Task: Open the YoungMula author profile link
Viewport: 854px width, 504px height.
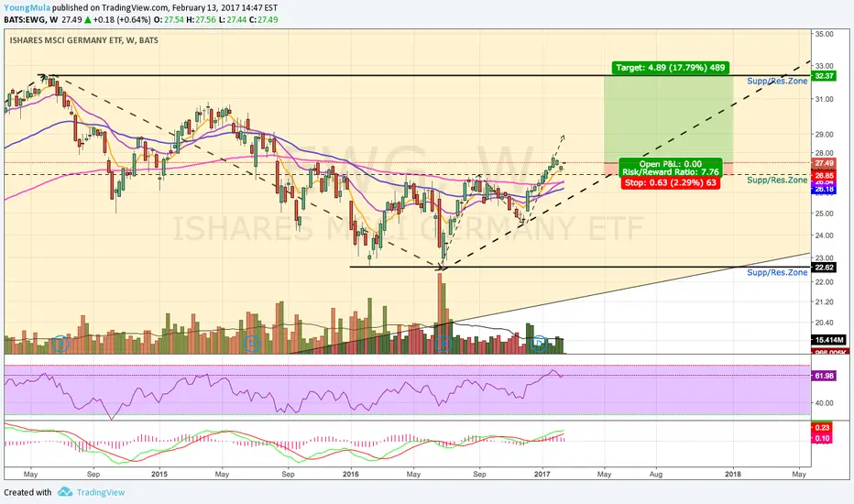Action: (x=27, y=7)
